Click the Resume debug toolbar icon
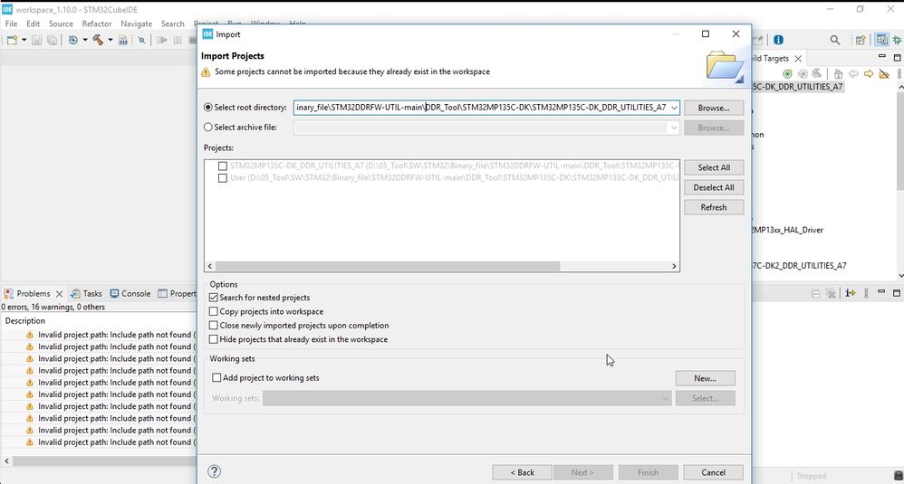 point(162,40)
